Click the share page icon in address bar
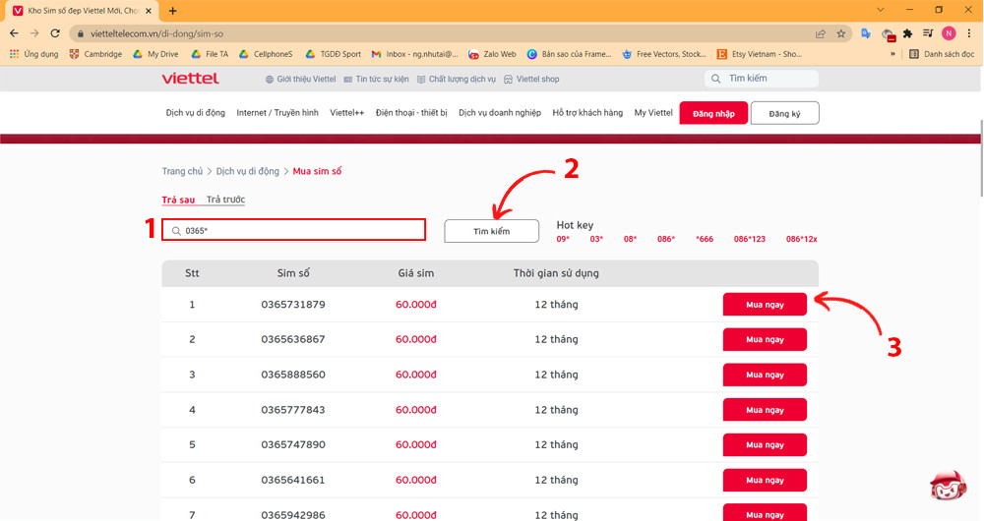Viewport: 984px width, 521px height. (x=821, y=33)
